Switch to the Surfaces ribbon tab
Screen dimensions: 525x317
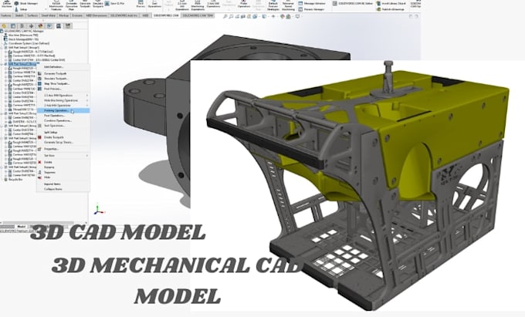point(32,15)
